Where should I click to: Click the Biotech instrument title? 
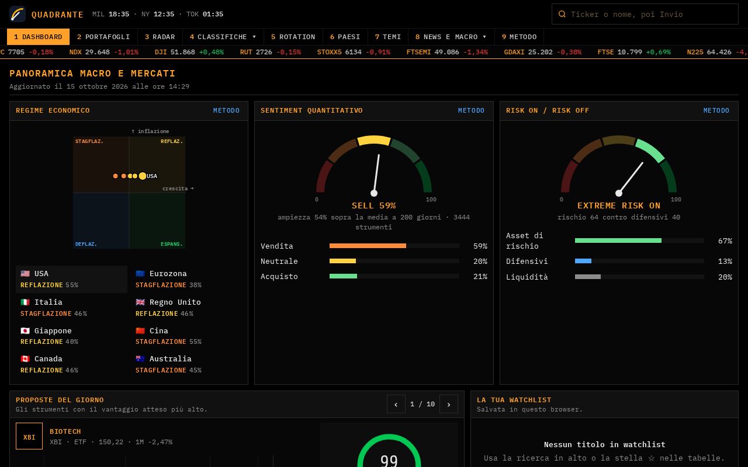click(x=65, y=431)
